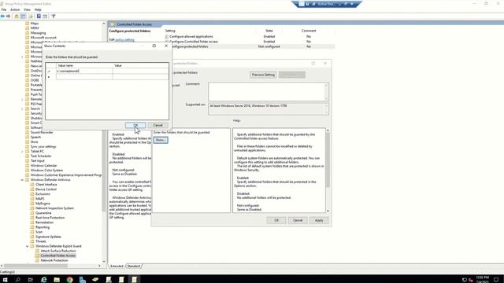
Task: Click the Attack Surface Reduction folder icon
Action: 37,251
